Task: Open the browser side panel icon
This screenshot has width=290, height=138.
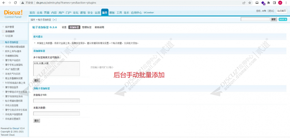Action: point(274,3)
